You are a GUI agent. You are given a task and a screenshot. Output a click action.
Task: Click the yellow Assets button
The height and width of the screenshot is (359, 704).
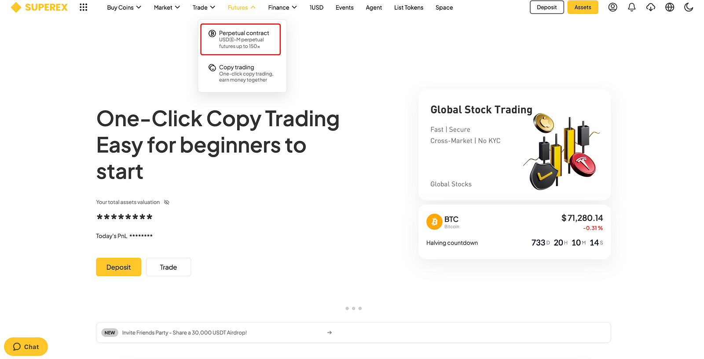pyautogui.click(x=583, y=7)
